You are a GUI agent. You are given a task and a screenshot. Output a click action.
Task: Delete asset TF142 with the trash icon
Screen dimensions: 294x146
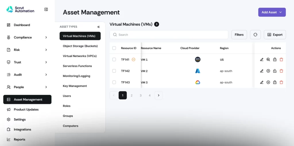point(281,71)
